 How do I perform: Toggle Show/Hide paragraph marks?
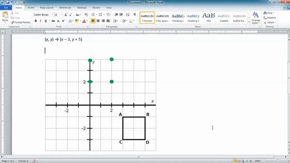coord(135,14)
